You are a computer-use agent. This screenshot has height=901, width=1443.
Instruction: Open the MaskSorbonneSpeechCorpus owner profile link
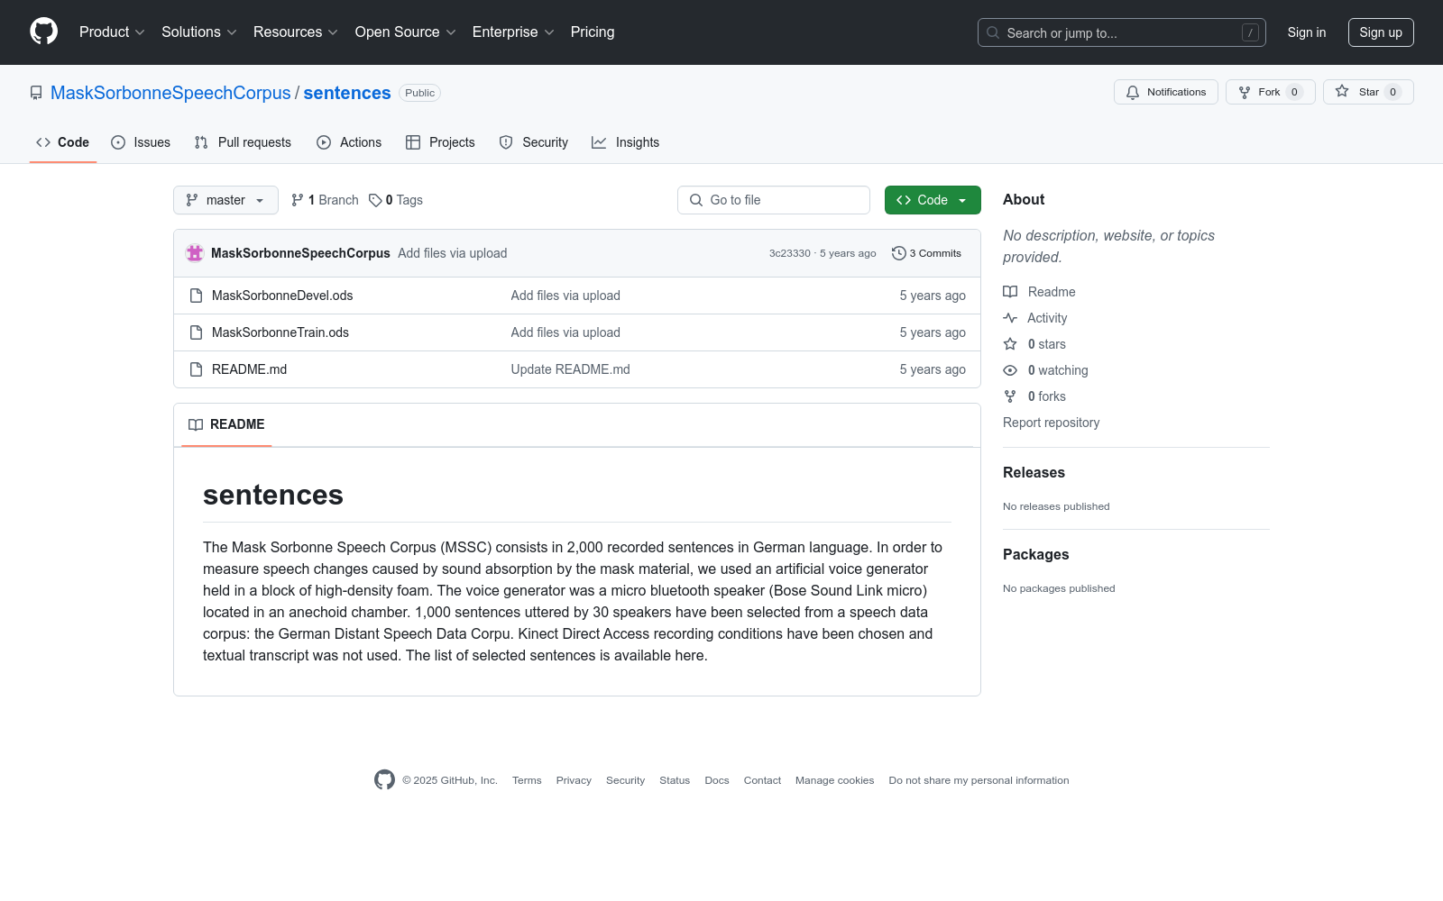click(x=170, y=93)
